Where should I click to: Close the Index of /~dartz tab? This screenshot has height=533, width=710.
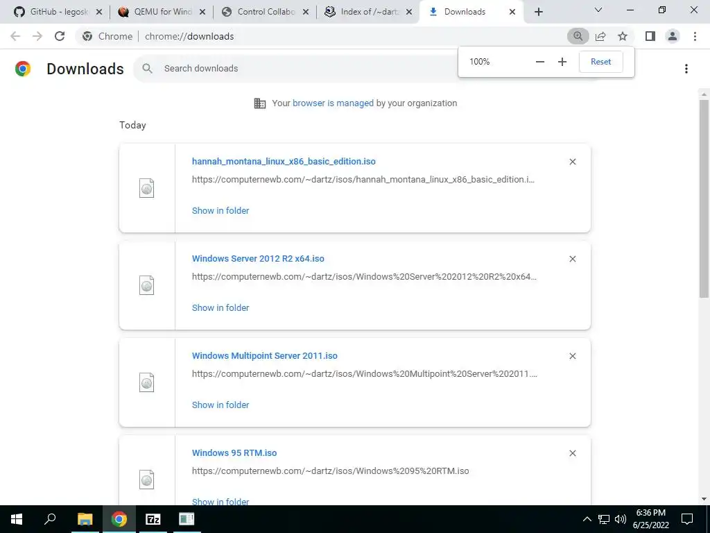pyautogui.click(x=409, y=12)
